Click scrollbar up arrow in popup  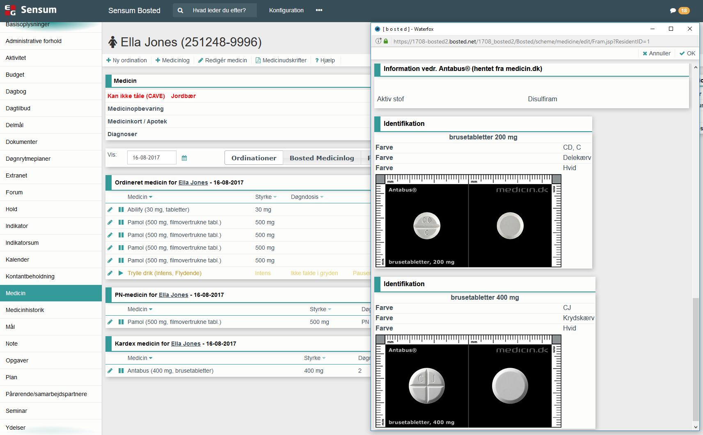pos(696,67)
